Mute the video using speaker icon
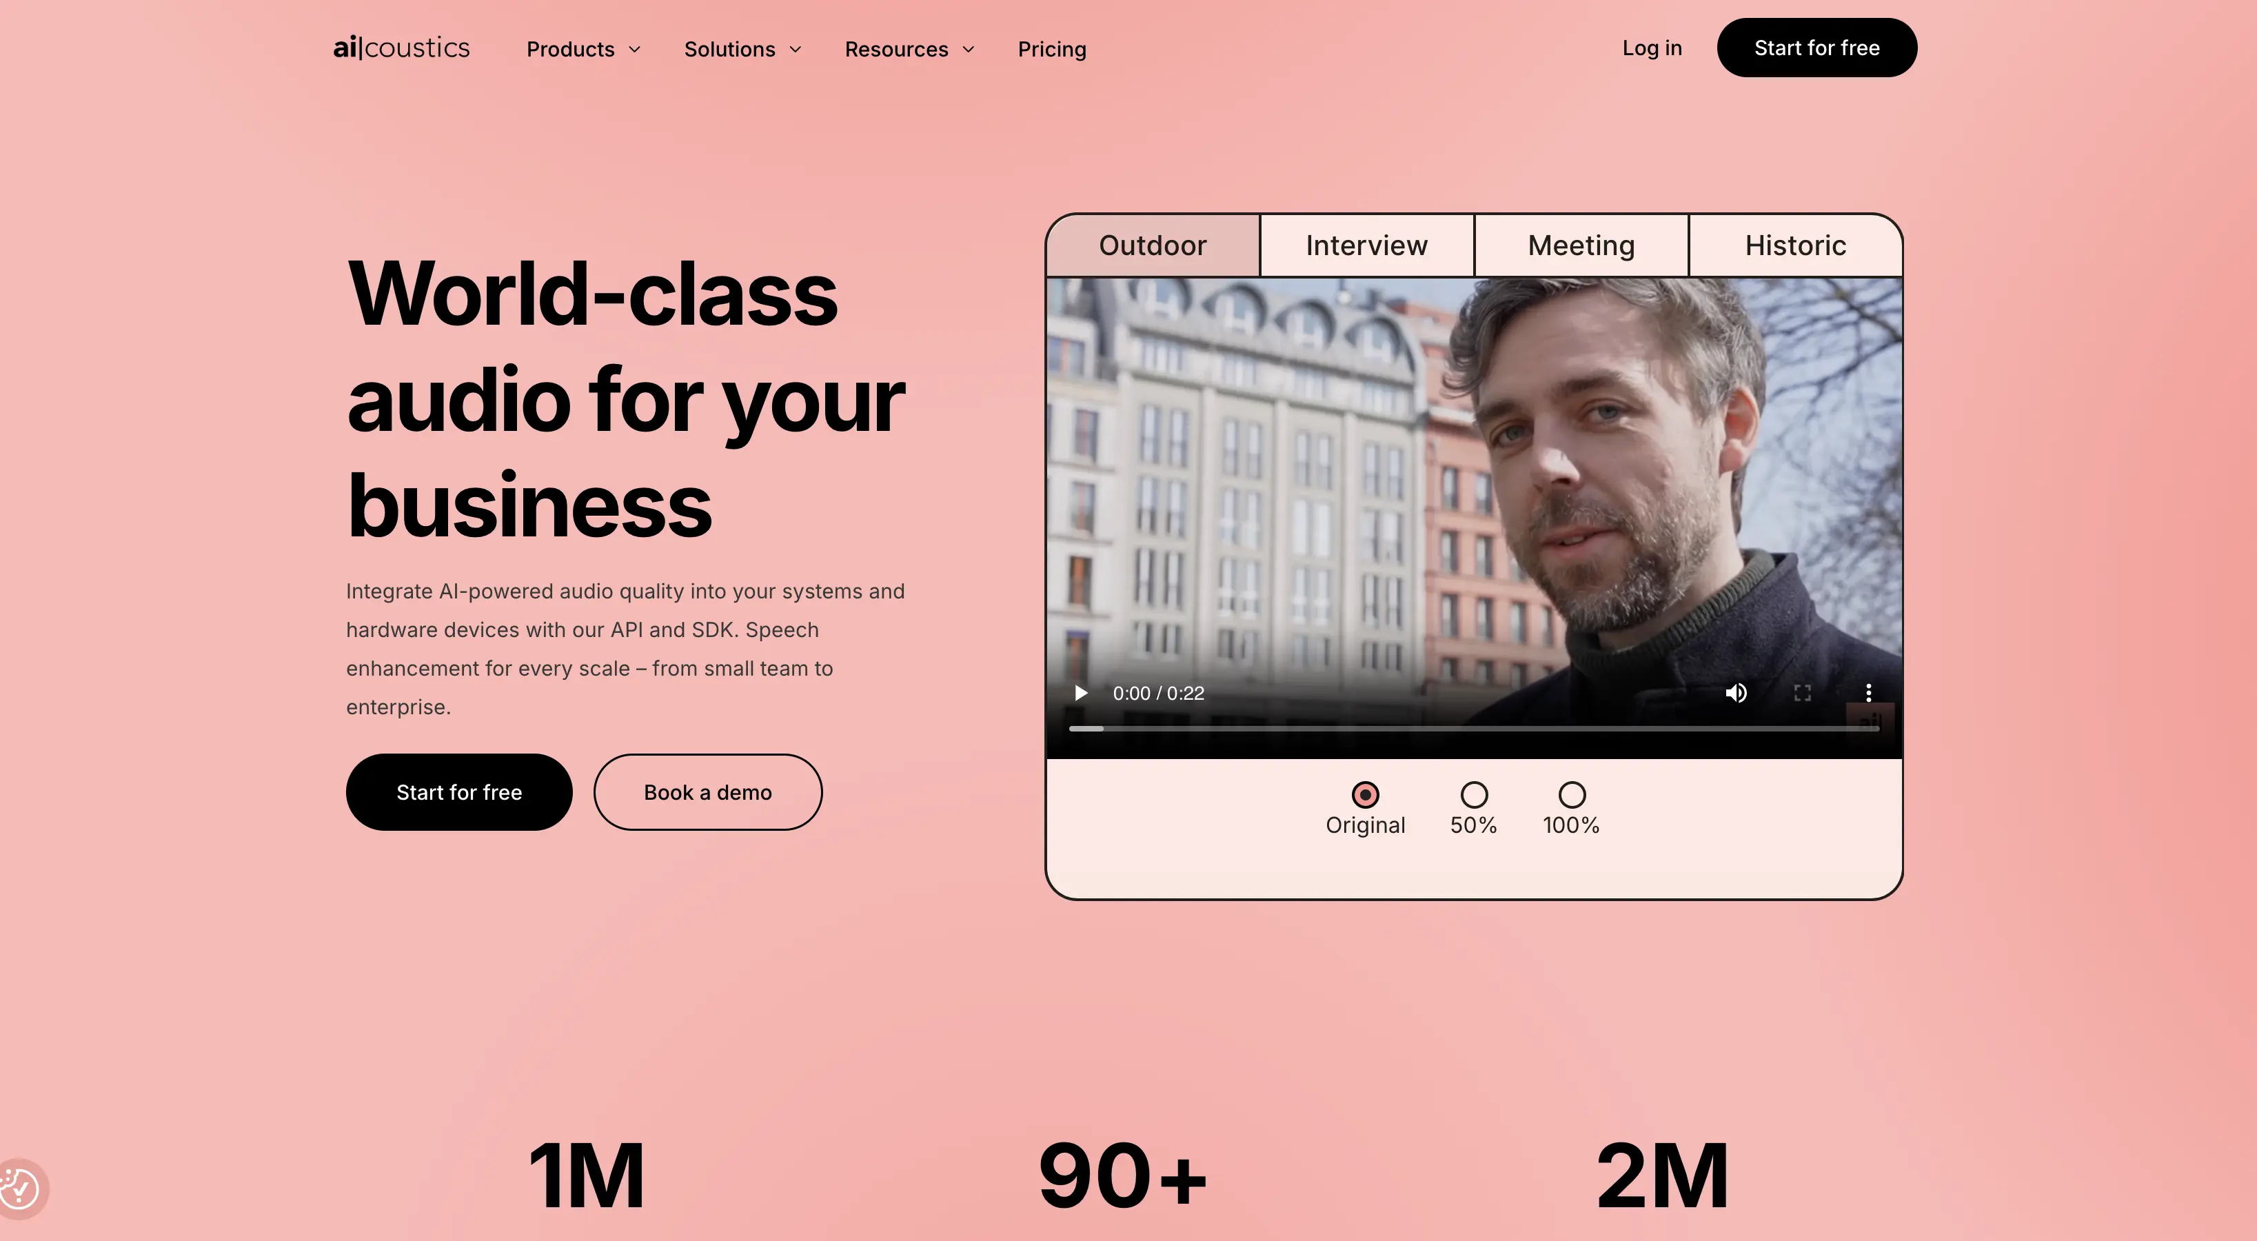This screenshot has height=1241, width=2257. tap(1734, 692)
